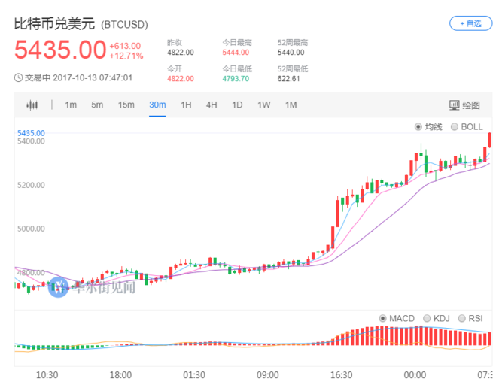
Task: Open the 1W weekly chart
Action: point(263,105)
